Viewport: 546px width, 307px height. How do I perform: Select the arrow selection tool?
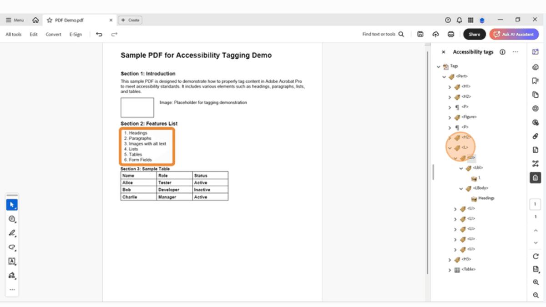coord(12,204)
